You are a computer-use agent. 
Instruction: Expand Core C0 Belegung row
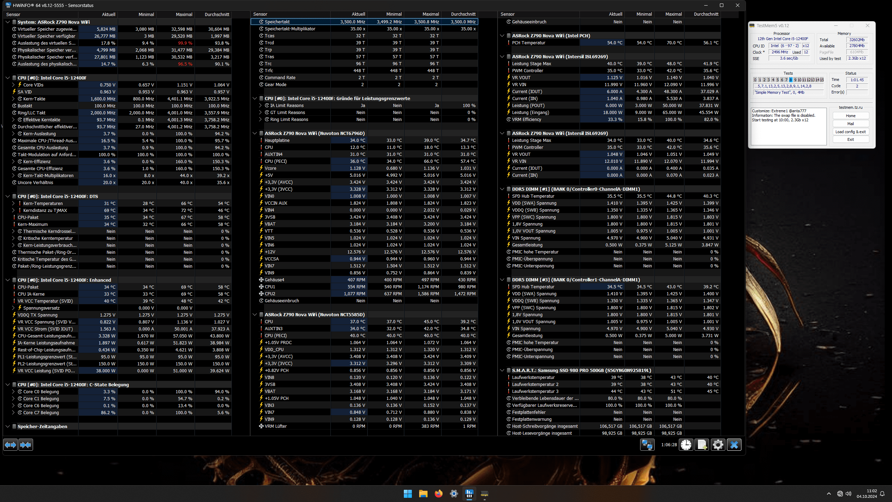[13, 391]
